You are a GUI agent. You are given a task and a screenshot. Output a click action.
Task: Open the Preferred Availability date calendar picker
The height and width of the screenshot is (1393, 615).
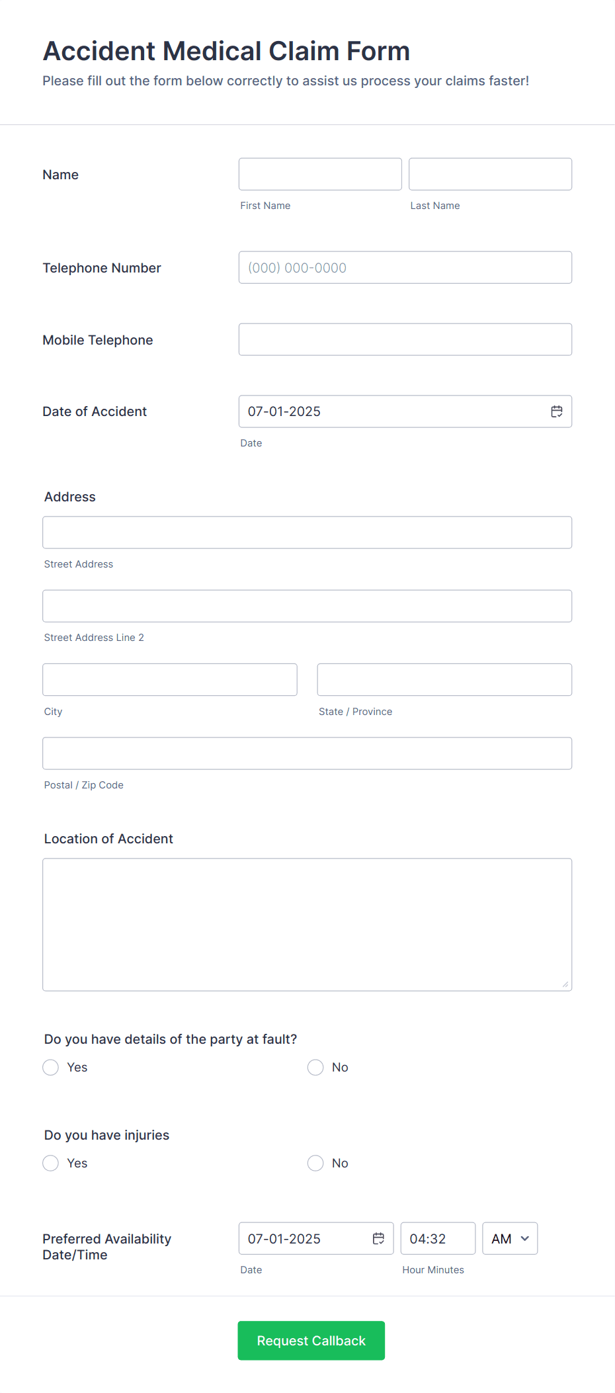pyautogui.click(x=378, y=1238)
